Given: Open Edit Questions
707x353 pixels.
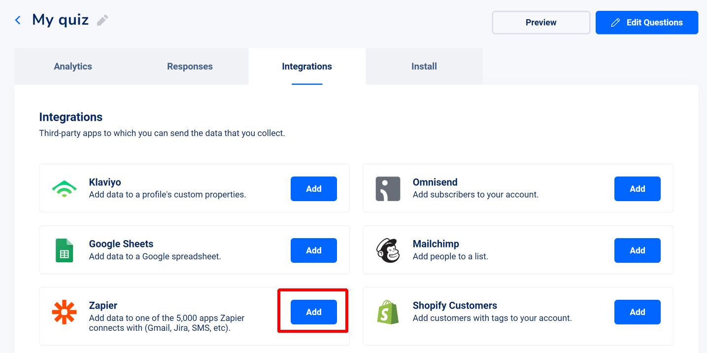Looking at the screenshot, I should coord(647,23).
